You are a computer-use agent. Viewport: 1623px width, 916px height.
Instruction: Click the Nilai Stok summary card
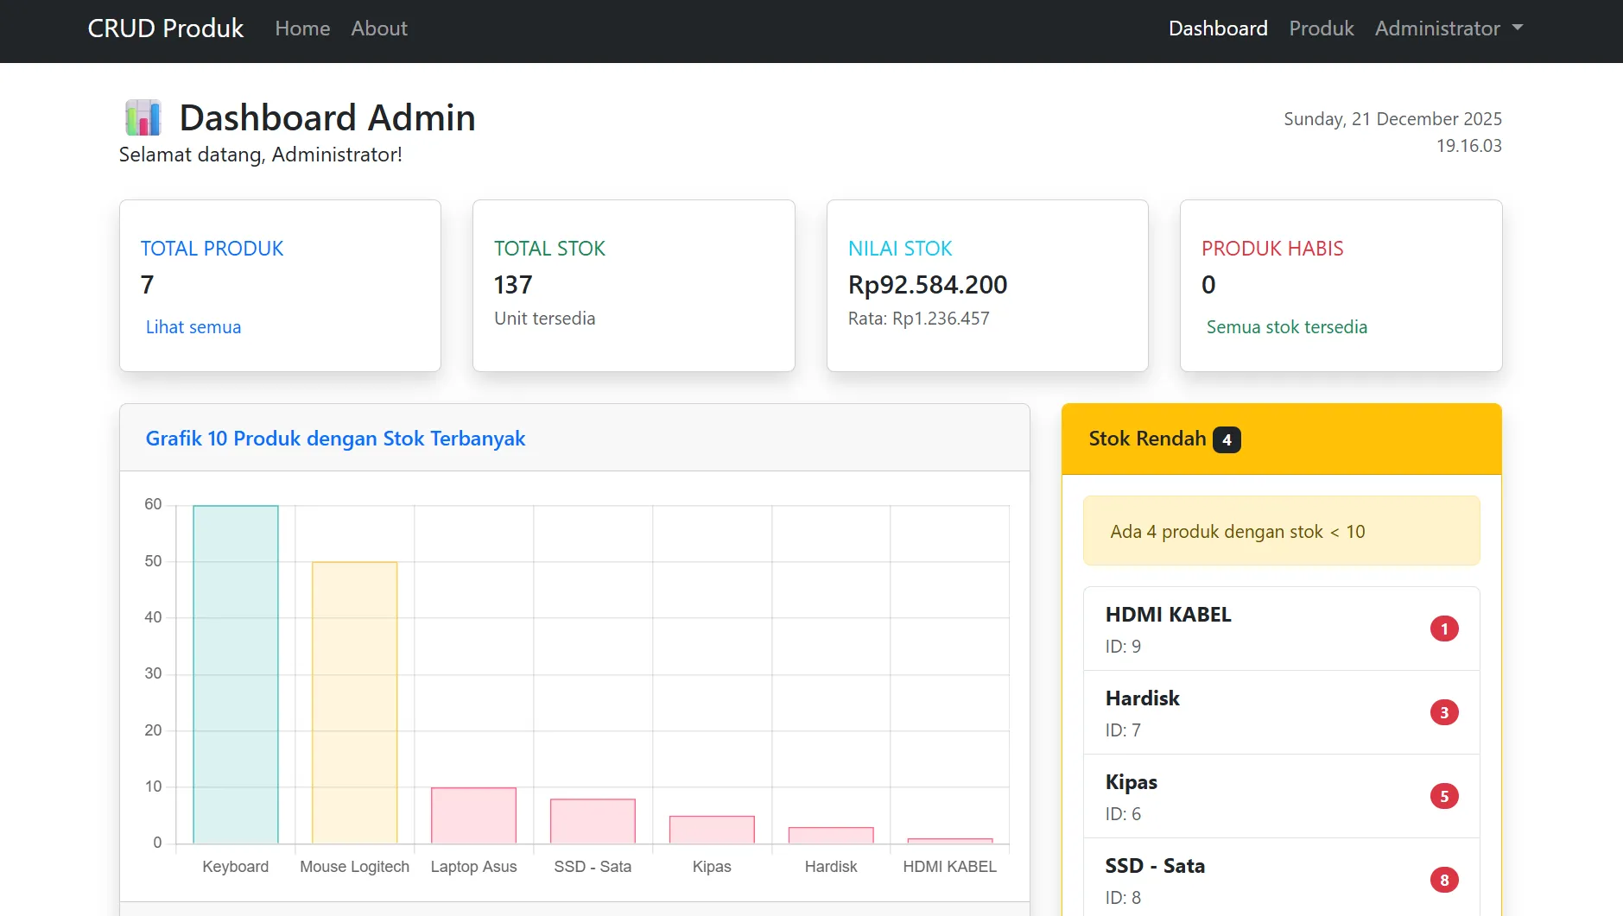[987, 286]
